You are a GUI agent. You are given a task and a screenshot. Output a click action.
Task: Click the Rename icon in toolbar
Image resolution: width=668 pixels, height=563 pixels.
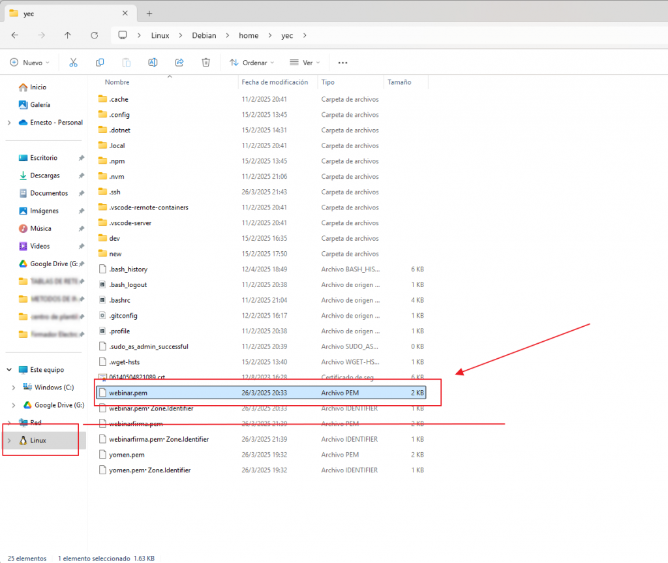153,63
